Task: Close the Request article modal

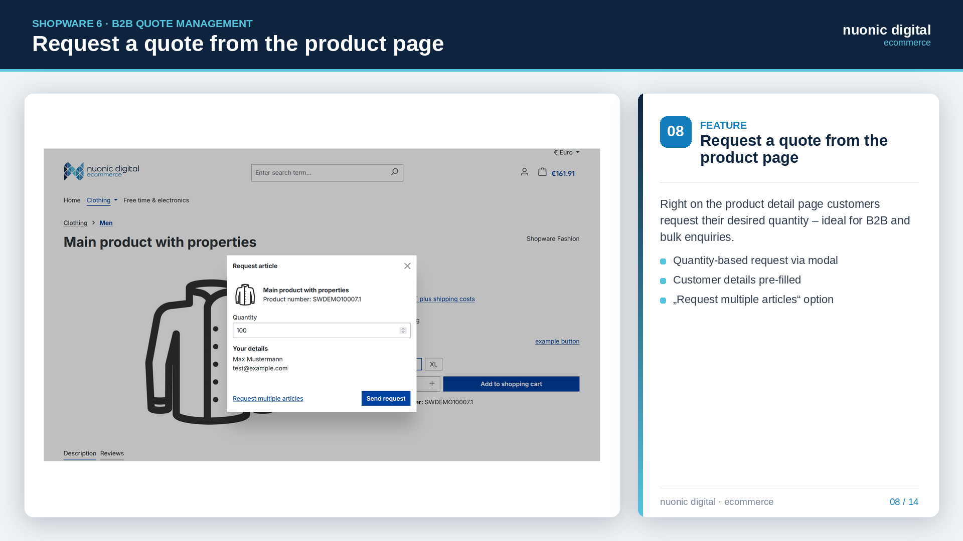Action: (407, 266)
